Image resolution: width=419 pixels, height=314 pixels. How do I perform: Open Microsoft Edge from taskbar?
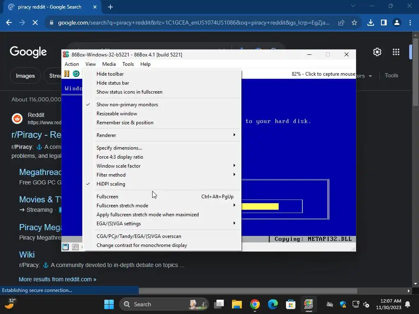pyautogui.click(x=273, y=304)
